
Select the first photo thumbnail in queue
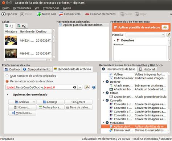point(11,40)
